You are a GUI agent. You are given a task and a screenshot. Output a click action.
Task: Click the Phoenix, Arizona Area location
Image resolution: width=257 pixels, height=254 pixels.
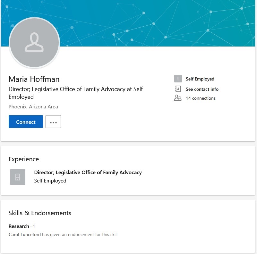(33, 106)
